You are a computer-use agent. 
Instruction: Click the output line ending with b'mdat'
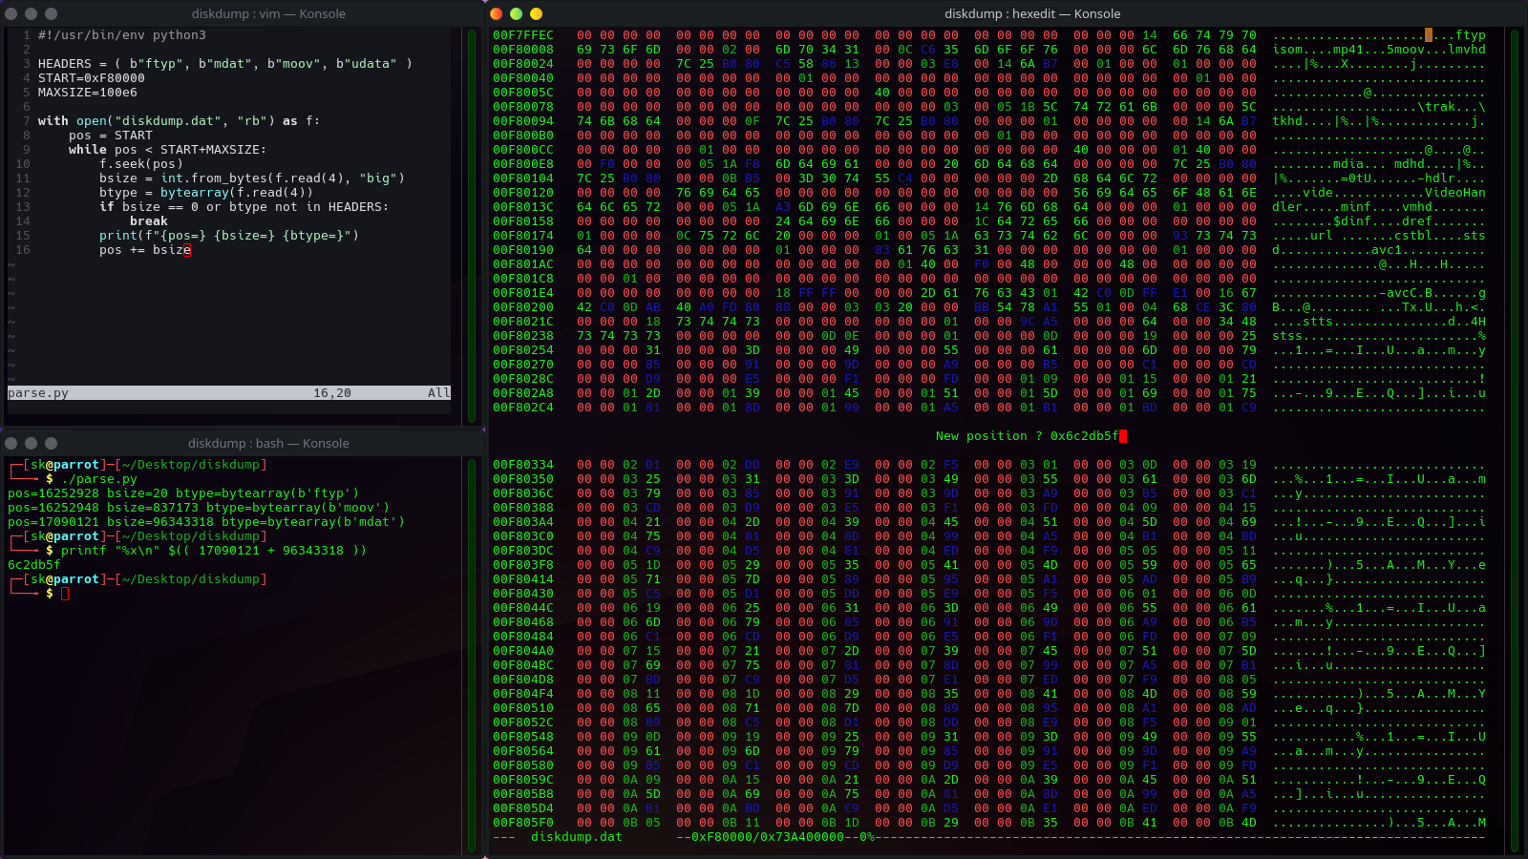coord(206,522)
